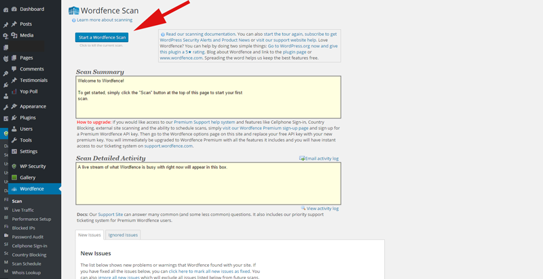Open Blocked IPs submenu item
Image resolution: width=543 pixels, height=279 pixels.
click(x=23, y=228)
